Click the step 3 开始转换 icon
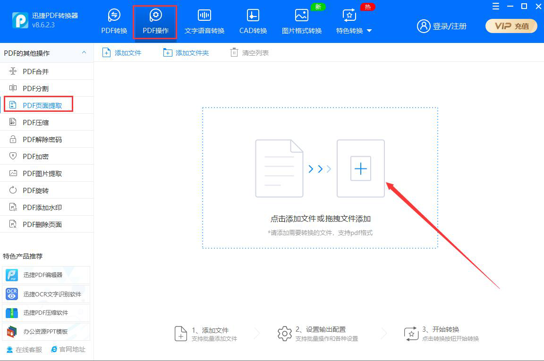 [x=411, y=334]
